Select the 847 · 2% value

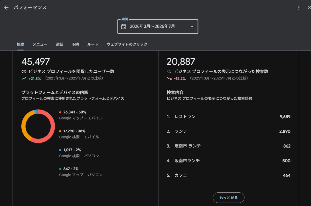pyautogui.click(x=71, y=169)
